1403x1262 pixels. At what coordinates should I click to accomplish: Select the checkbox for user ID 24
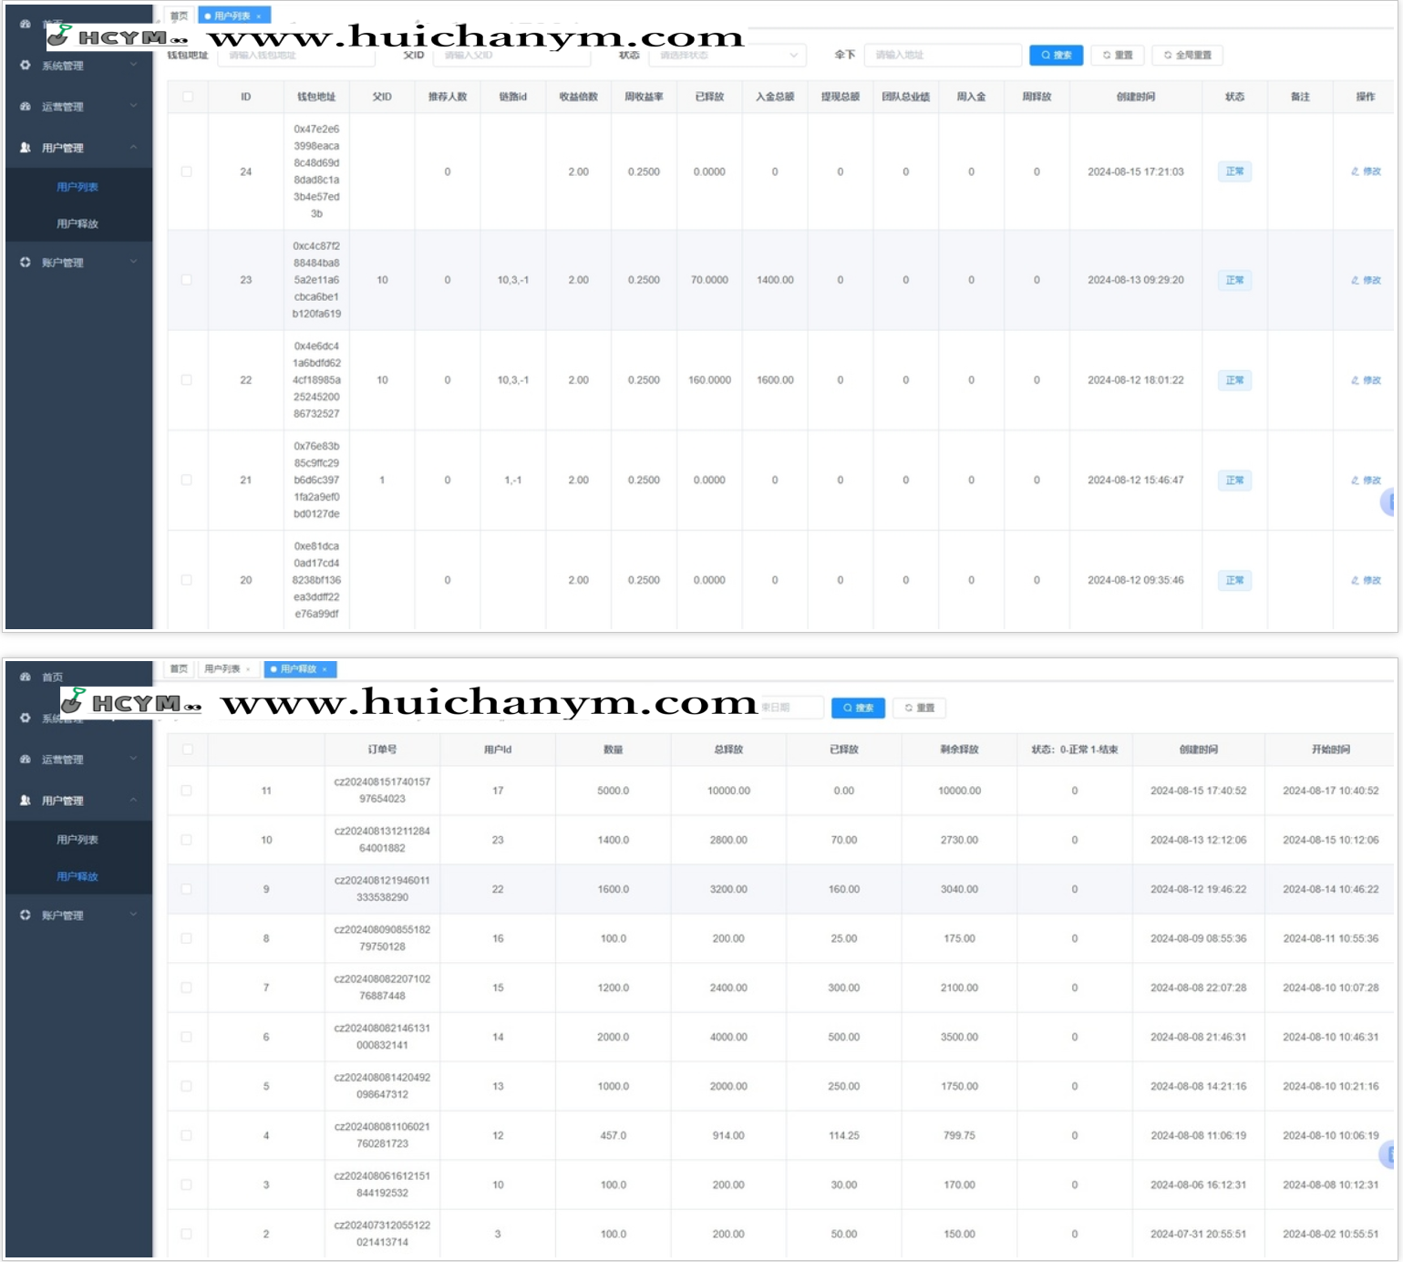(187, 171)
